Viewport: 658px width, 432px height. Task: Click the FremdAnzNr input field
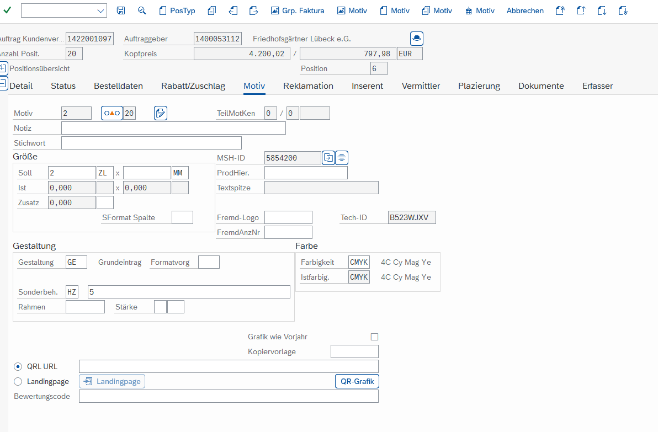(288, 232)
